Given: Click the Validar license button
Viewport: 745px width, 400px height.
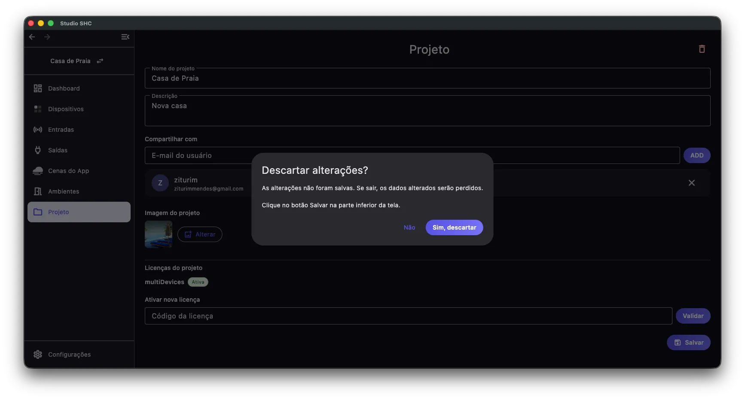Looking at the screenshot, I should point(693,316).
